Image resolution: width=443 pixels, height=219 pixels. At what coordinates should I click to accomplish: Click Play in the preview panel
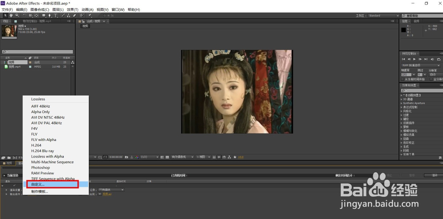pos(415,59)
